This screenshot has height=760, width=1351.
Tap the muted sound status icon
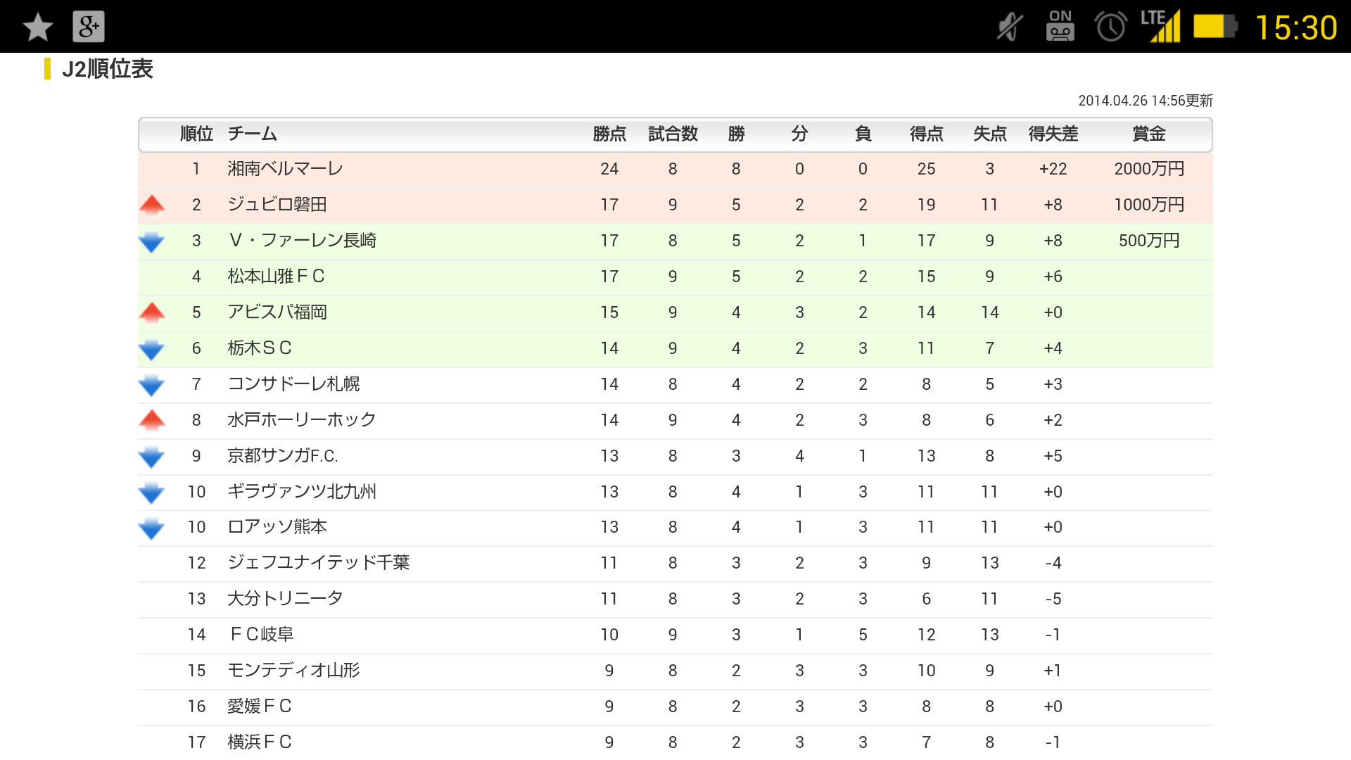pos(1010,27)
